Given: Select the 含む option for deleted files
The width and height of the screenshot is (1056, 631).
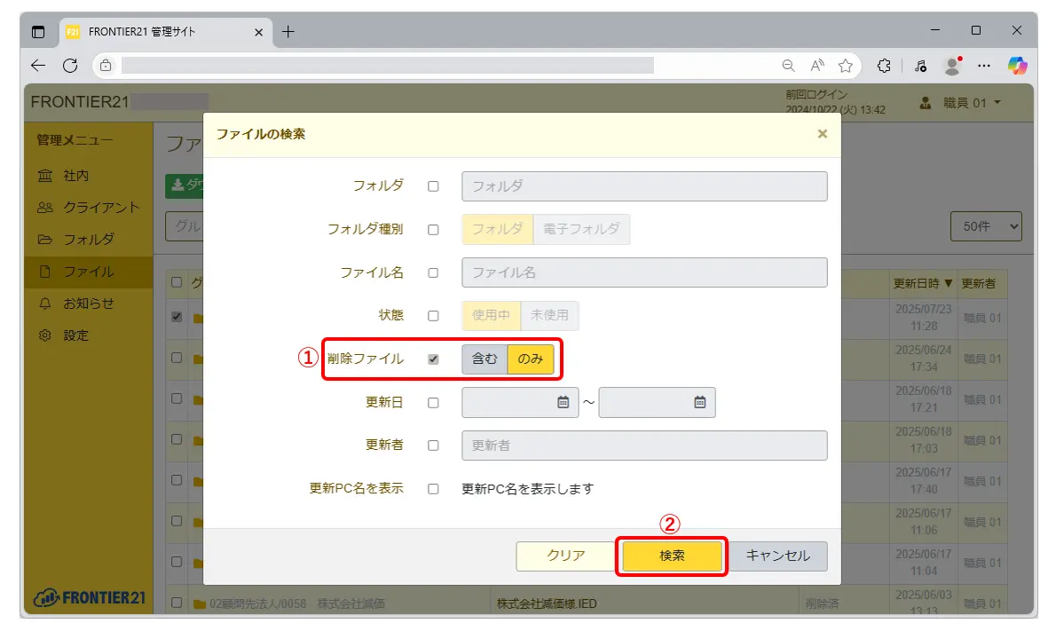Looking at the screenshot, I should click(x=485, y=359).
